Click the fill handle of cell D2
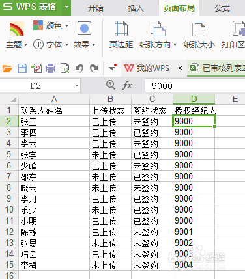Screen dimensions: 245x279 (214, 126)
